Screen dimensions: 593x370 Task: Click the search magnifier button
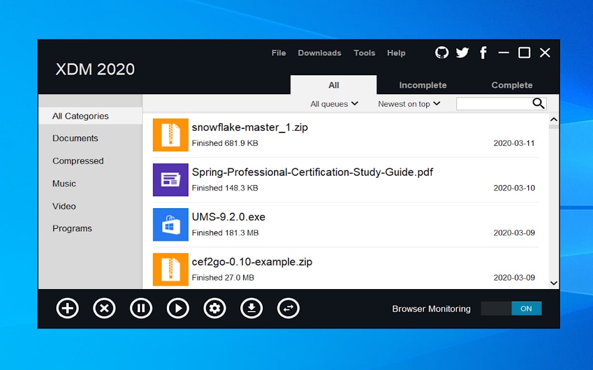(537, 103)
